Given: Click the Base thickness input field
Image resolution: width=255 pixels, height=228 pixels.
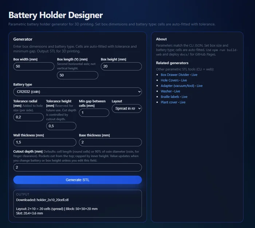Looking at the screenshot, I should coord(110,142).
